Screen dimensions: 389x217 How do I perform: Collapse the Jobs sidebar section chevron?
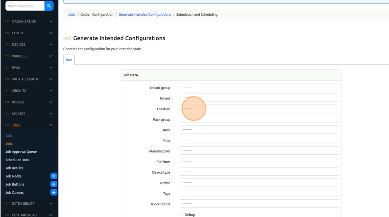51,125
